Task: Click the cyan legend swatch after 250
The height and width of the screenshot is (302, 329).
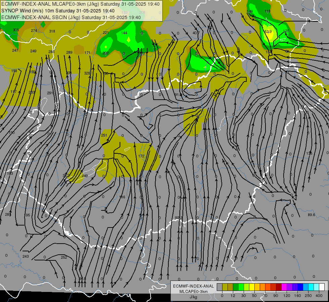Action: click(311, 287)
